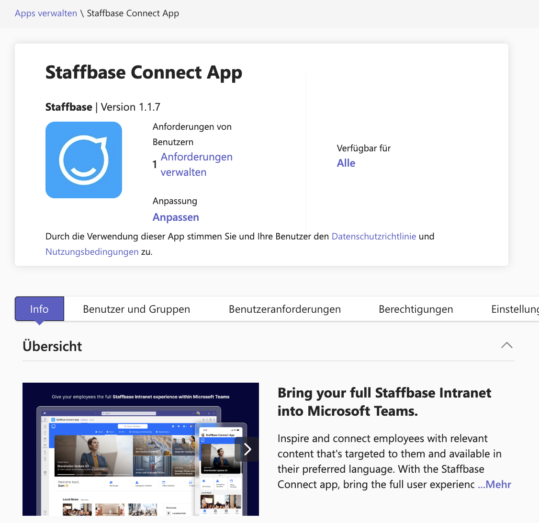Expand description with the Mehr link
This screenshot has width=539, height=523.
[494, 484]
